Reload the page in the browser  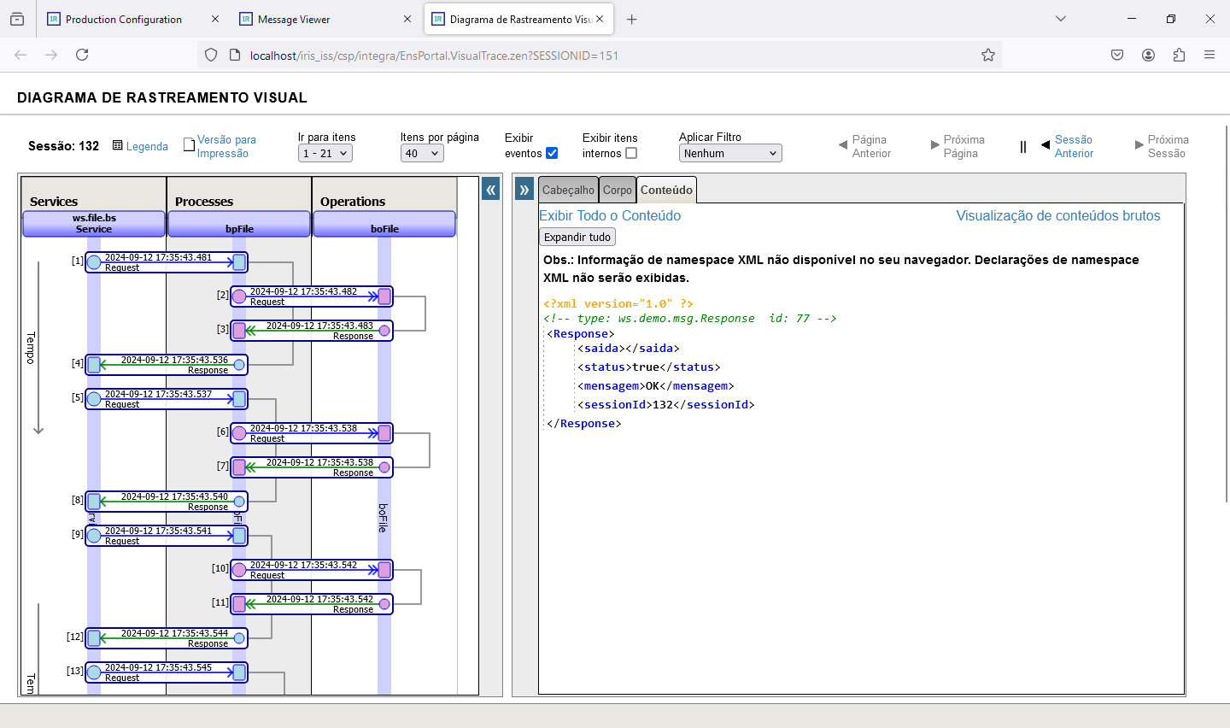coord(82,56)
